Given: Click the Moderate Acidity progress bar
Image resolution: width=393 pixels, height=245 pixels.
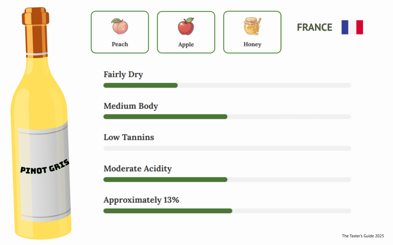Looking at the screenshot, I should [x=227, y=180].
